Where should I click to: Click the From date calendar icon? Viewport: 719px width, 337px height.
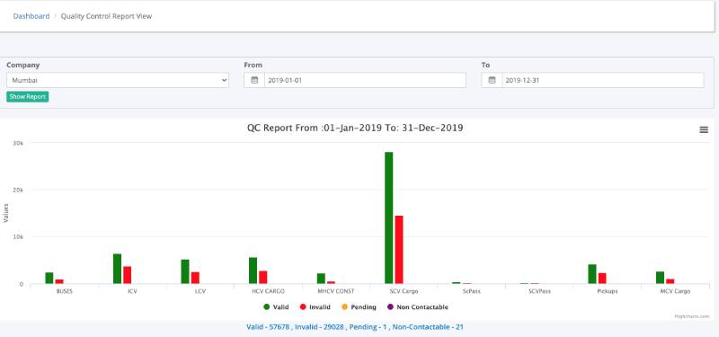[254, 80]
